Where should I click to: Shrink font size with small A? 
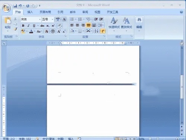click(x=64, y=31)
